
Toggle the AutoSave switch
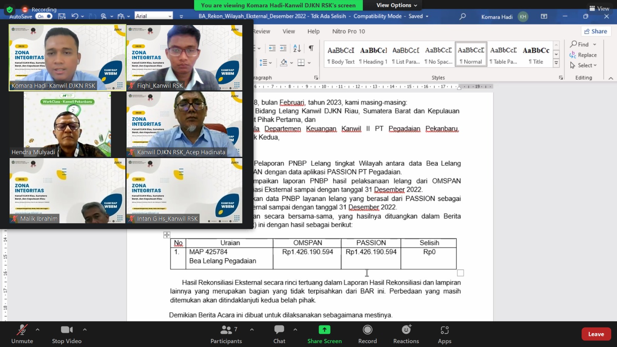point(44,16)
